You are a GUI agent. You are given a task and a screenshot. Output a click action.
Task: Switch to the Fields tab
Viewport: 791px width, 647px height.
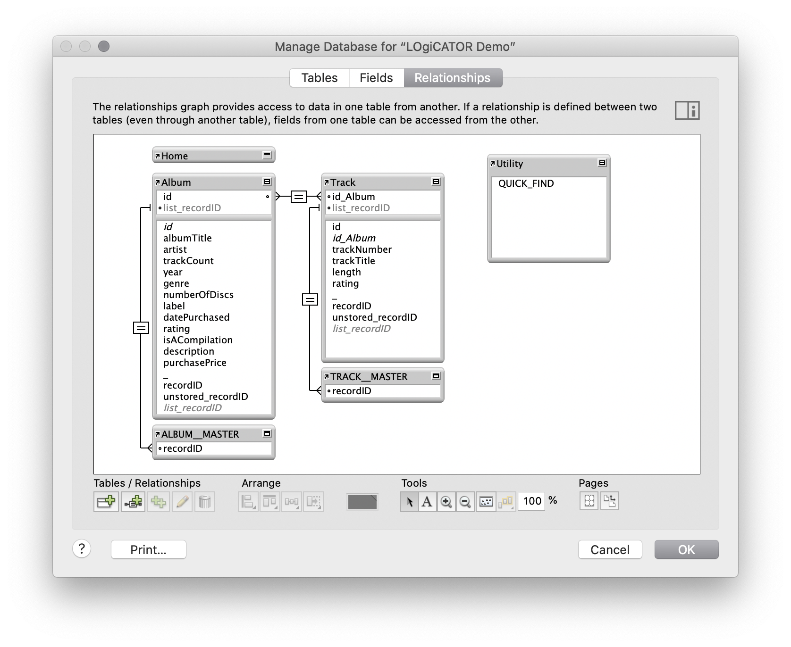tap(376, 77)
